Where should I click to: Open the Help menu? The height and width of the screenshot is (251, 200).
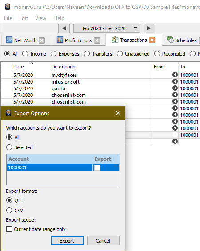(x=59, y=18)
